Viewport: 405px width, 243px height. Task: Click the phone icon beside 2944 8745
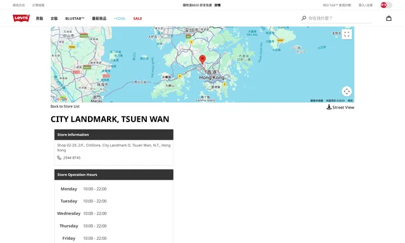(59, 158)
